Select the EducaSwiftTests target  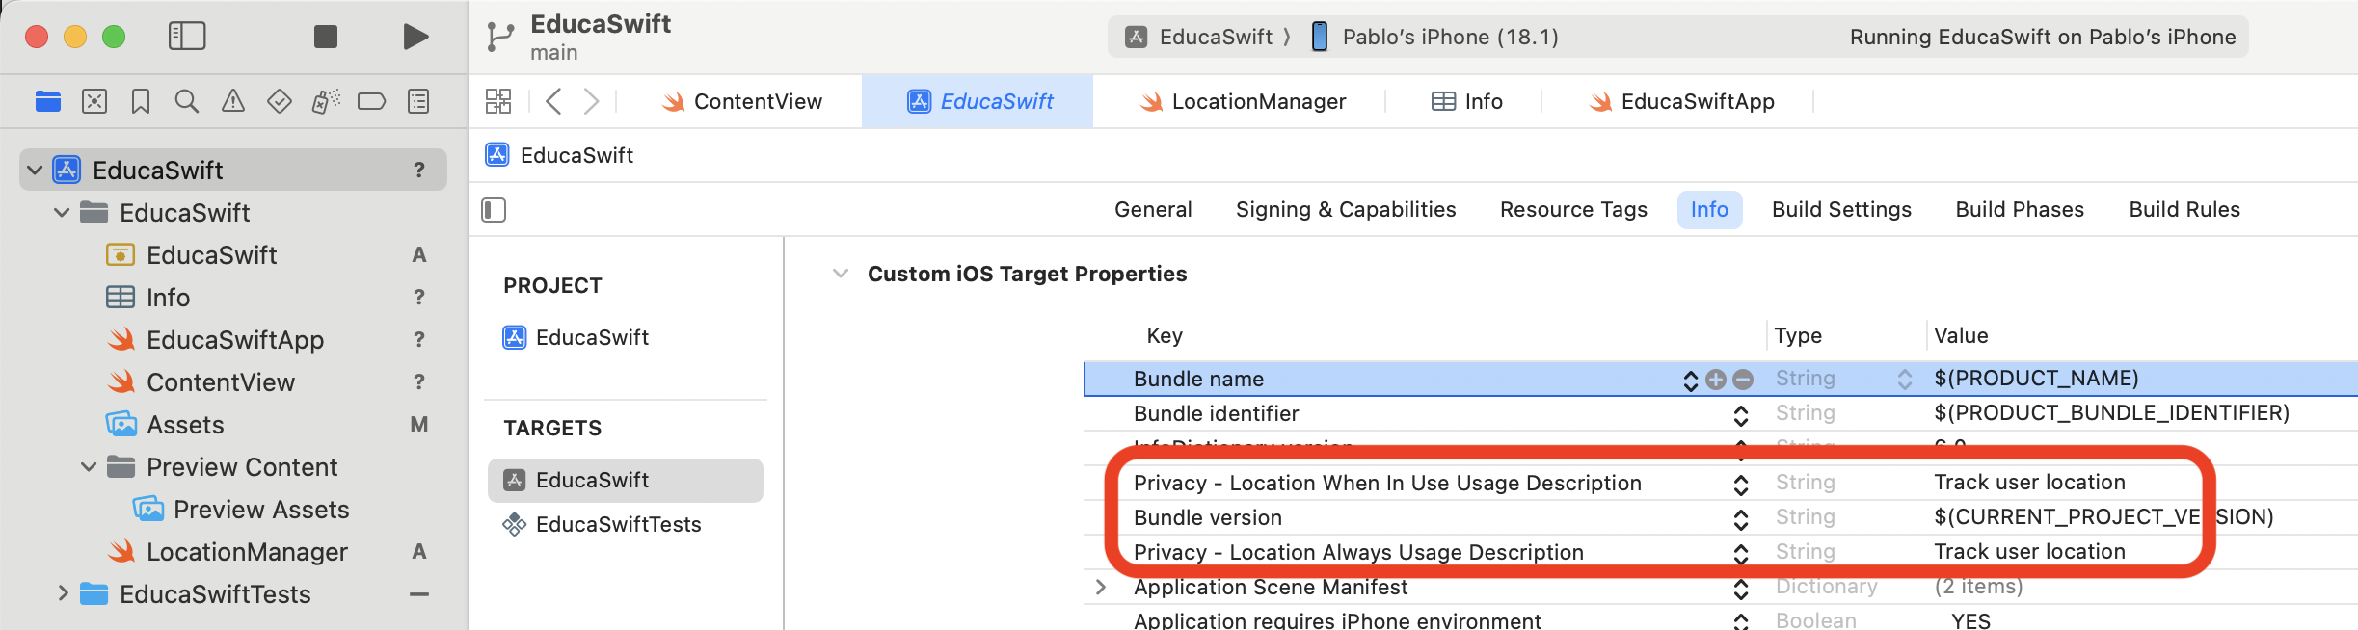click(618, 524)
